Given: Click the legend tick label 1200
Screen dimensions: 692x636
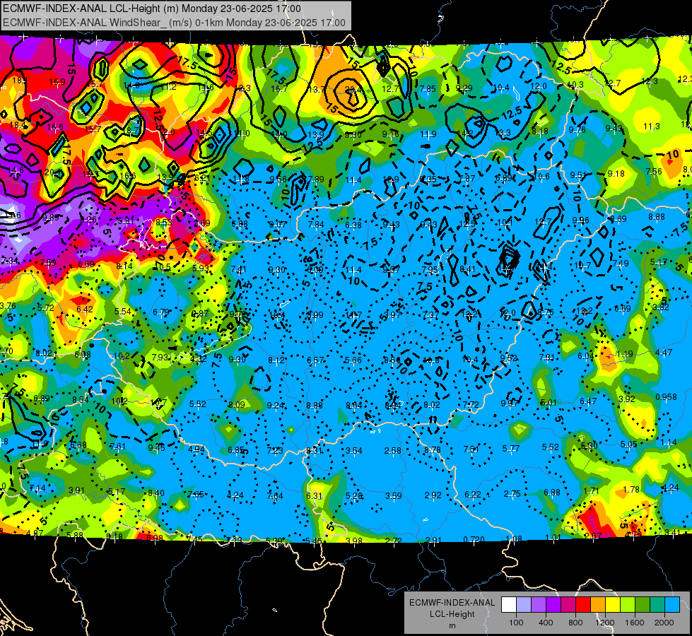Looking at the screenshot, I should pyautogui.click(x=605, y=623).
